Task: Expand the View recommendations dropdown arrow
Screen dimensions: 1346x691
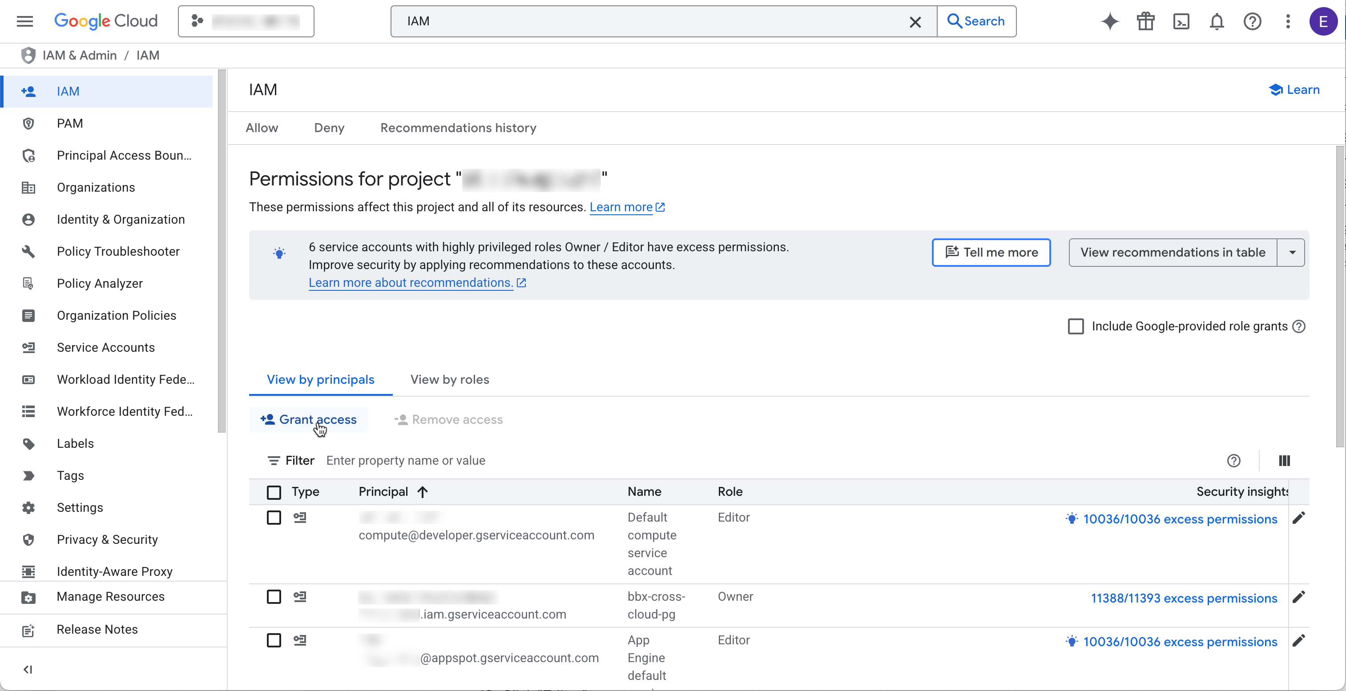Action: pyautogui.click(x=1292, y=253)
